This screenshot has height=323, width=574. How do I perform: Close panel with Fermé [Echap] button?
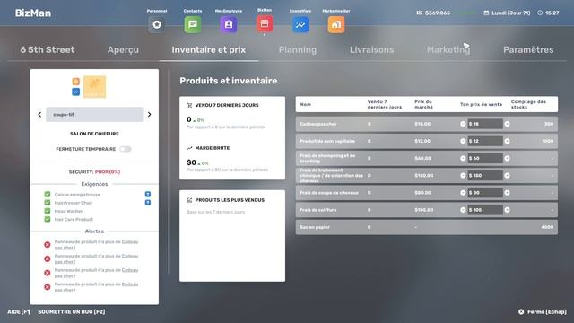543,312
